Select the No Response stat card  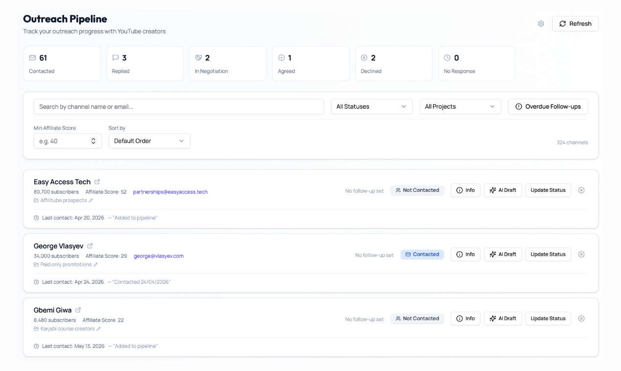coord(477,63)
